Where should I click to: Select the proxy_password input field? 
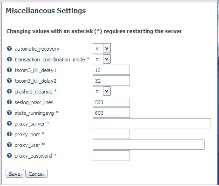pyautogui.click(x=111, y=155)
